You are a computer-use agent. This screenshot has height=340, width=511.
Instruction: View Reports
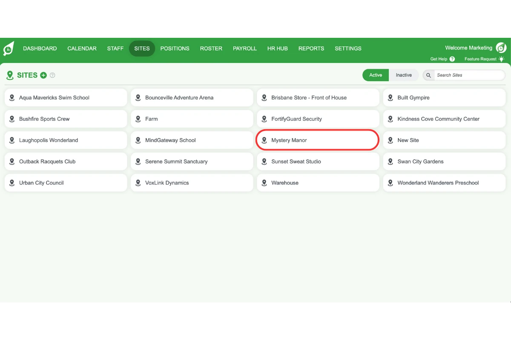[311, 48]
